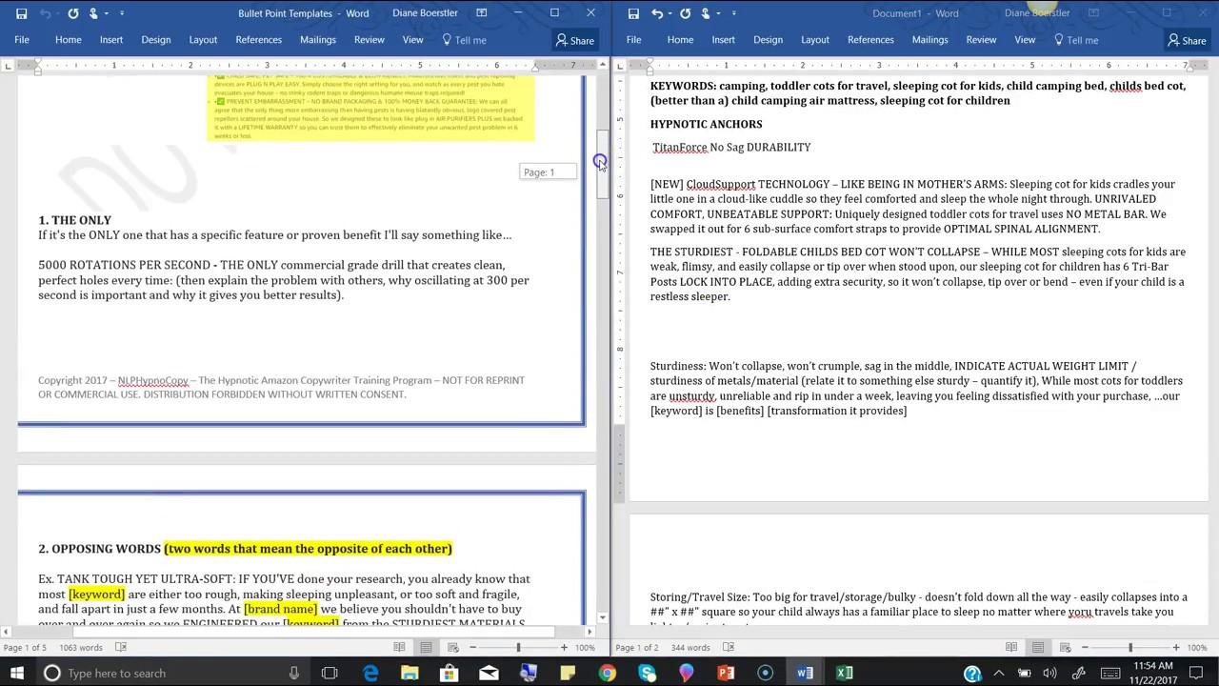Click vertical scrollbar thumb in left document
Screen dimensions: 1219x686
(602, 165)
